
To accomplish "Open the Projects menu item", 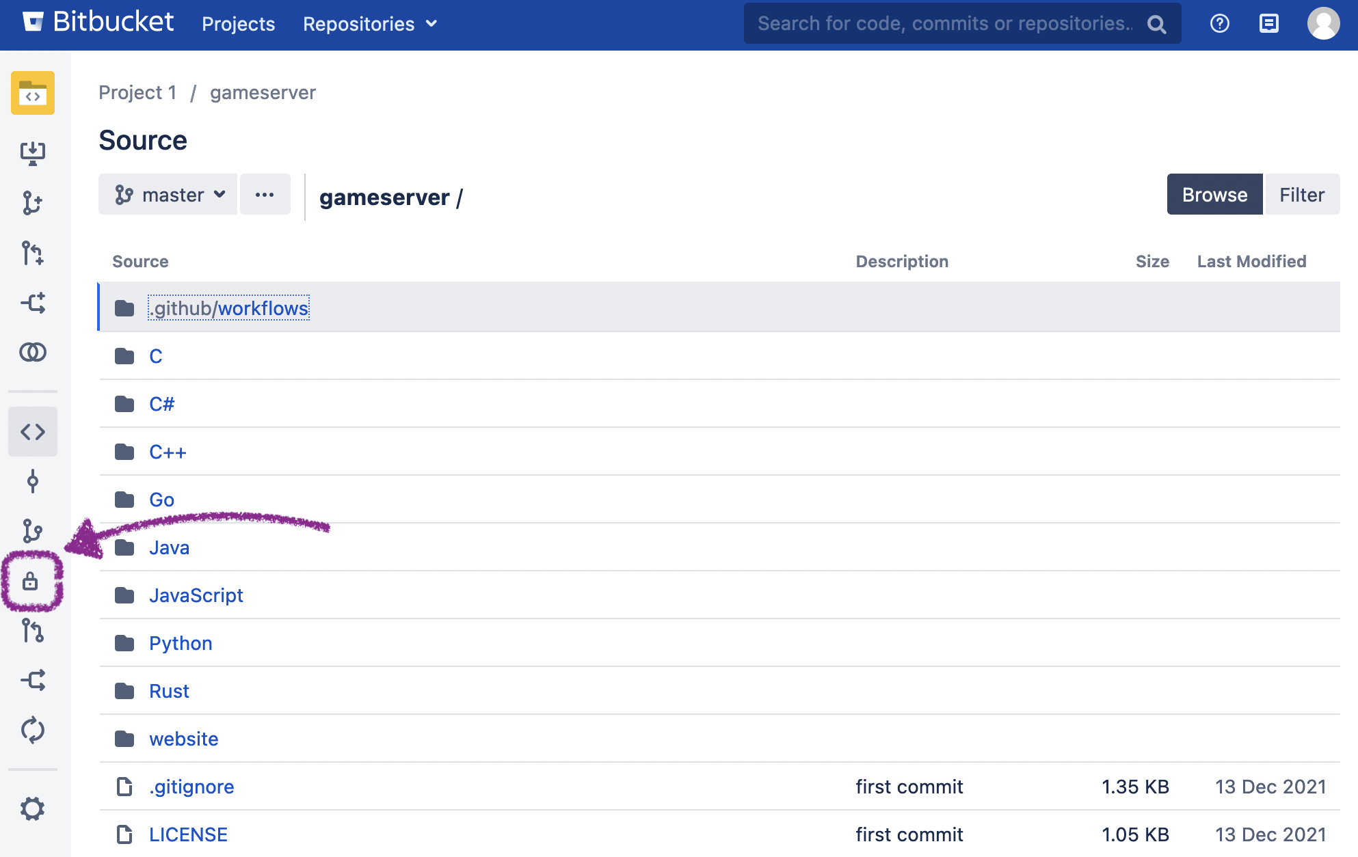I will pos(238,24).
